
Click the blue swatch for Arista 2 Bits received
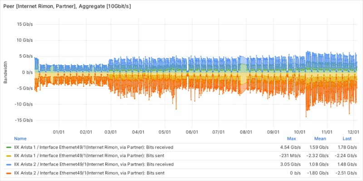(10, 164)
